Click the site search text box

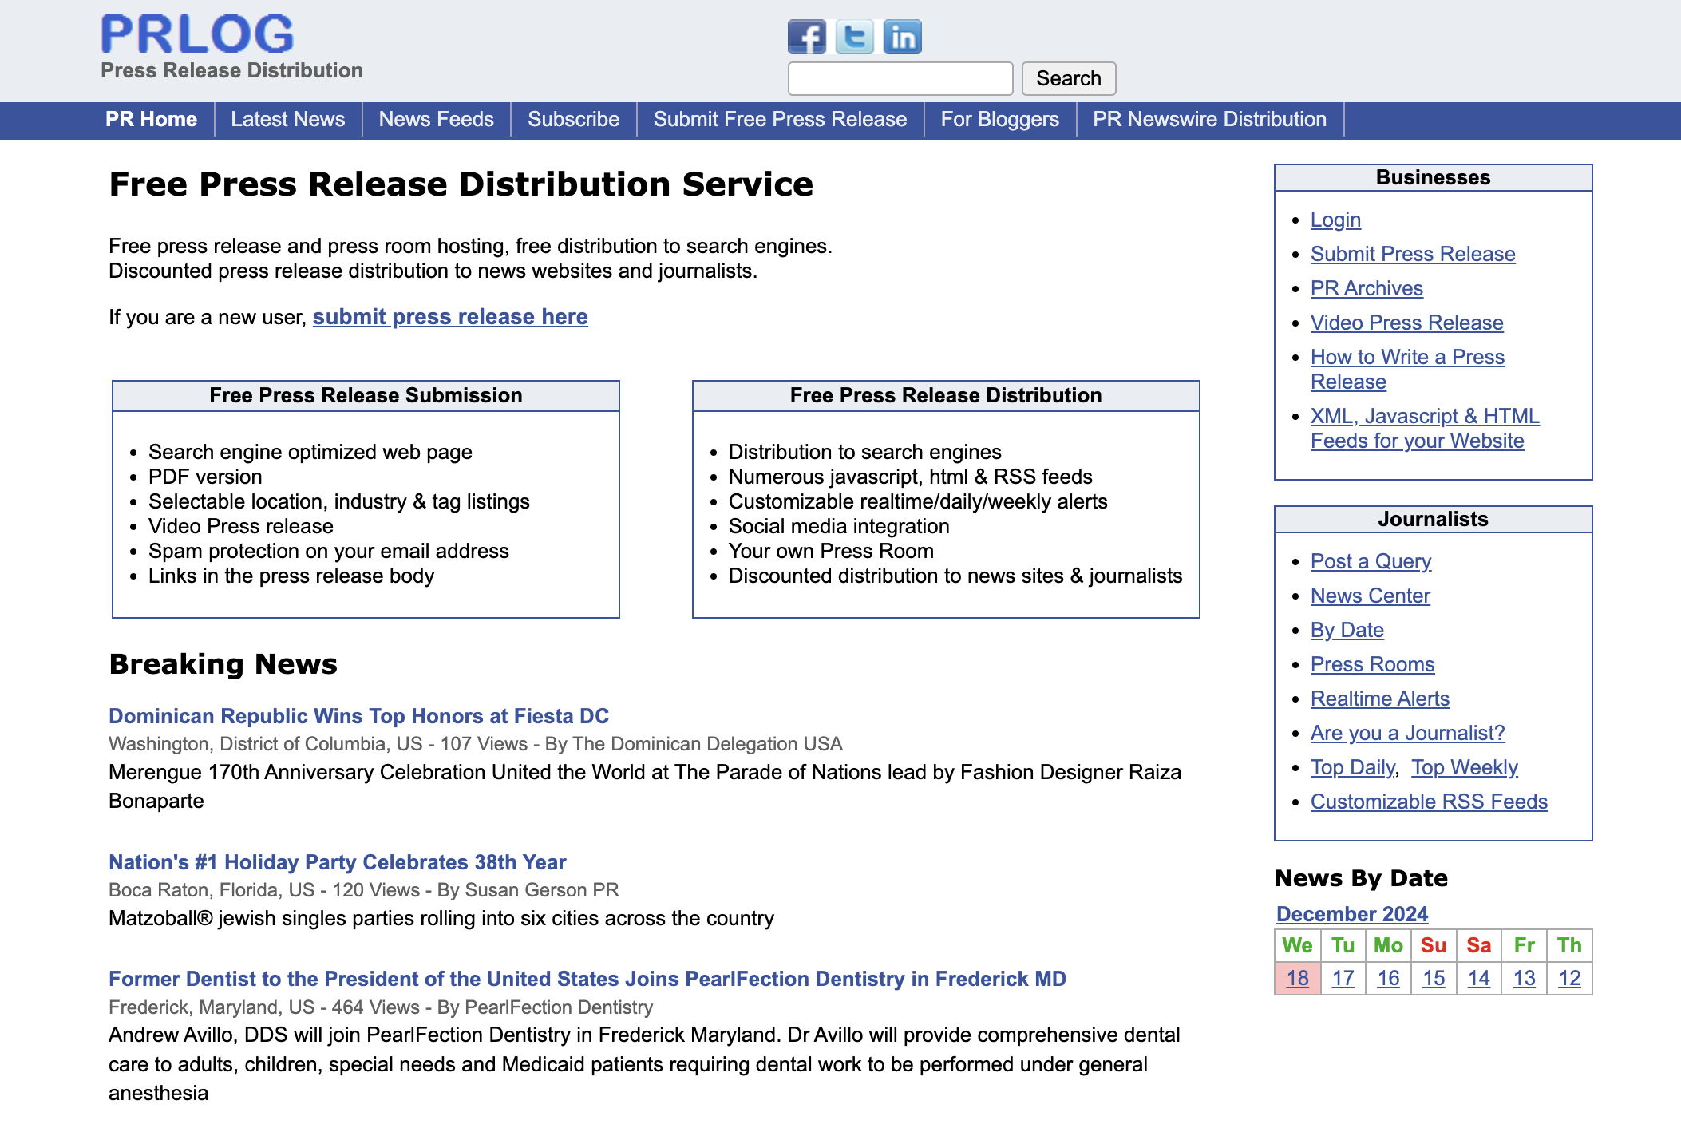tap(900, 78)
